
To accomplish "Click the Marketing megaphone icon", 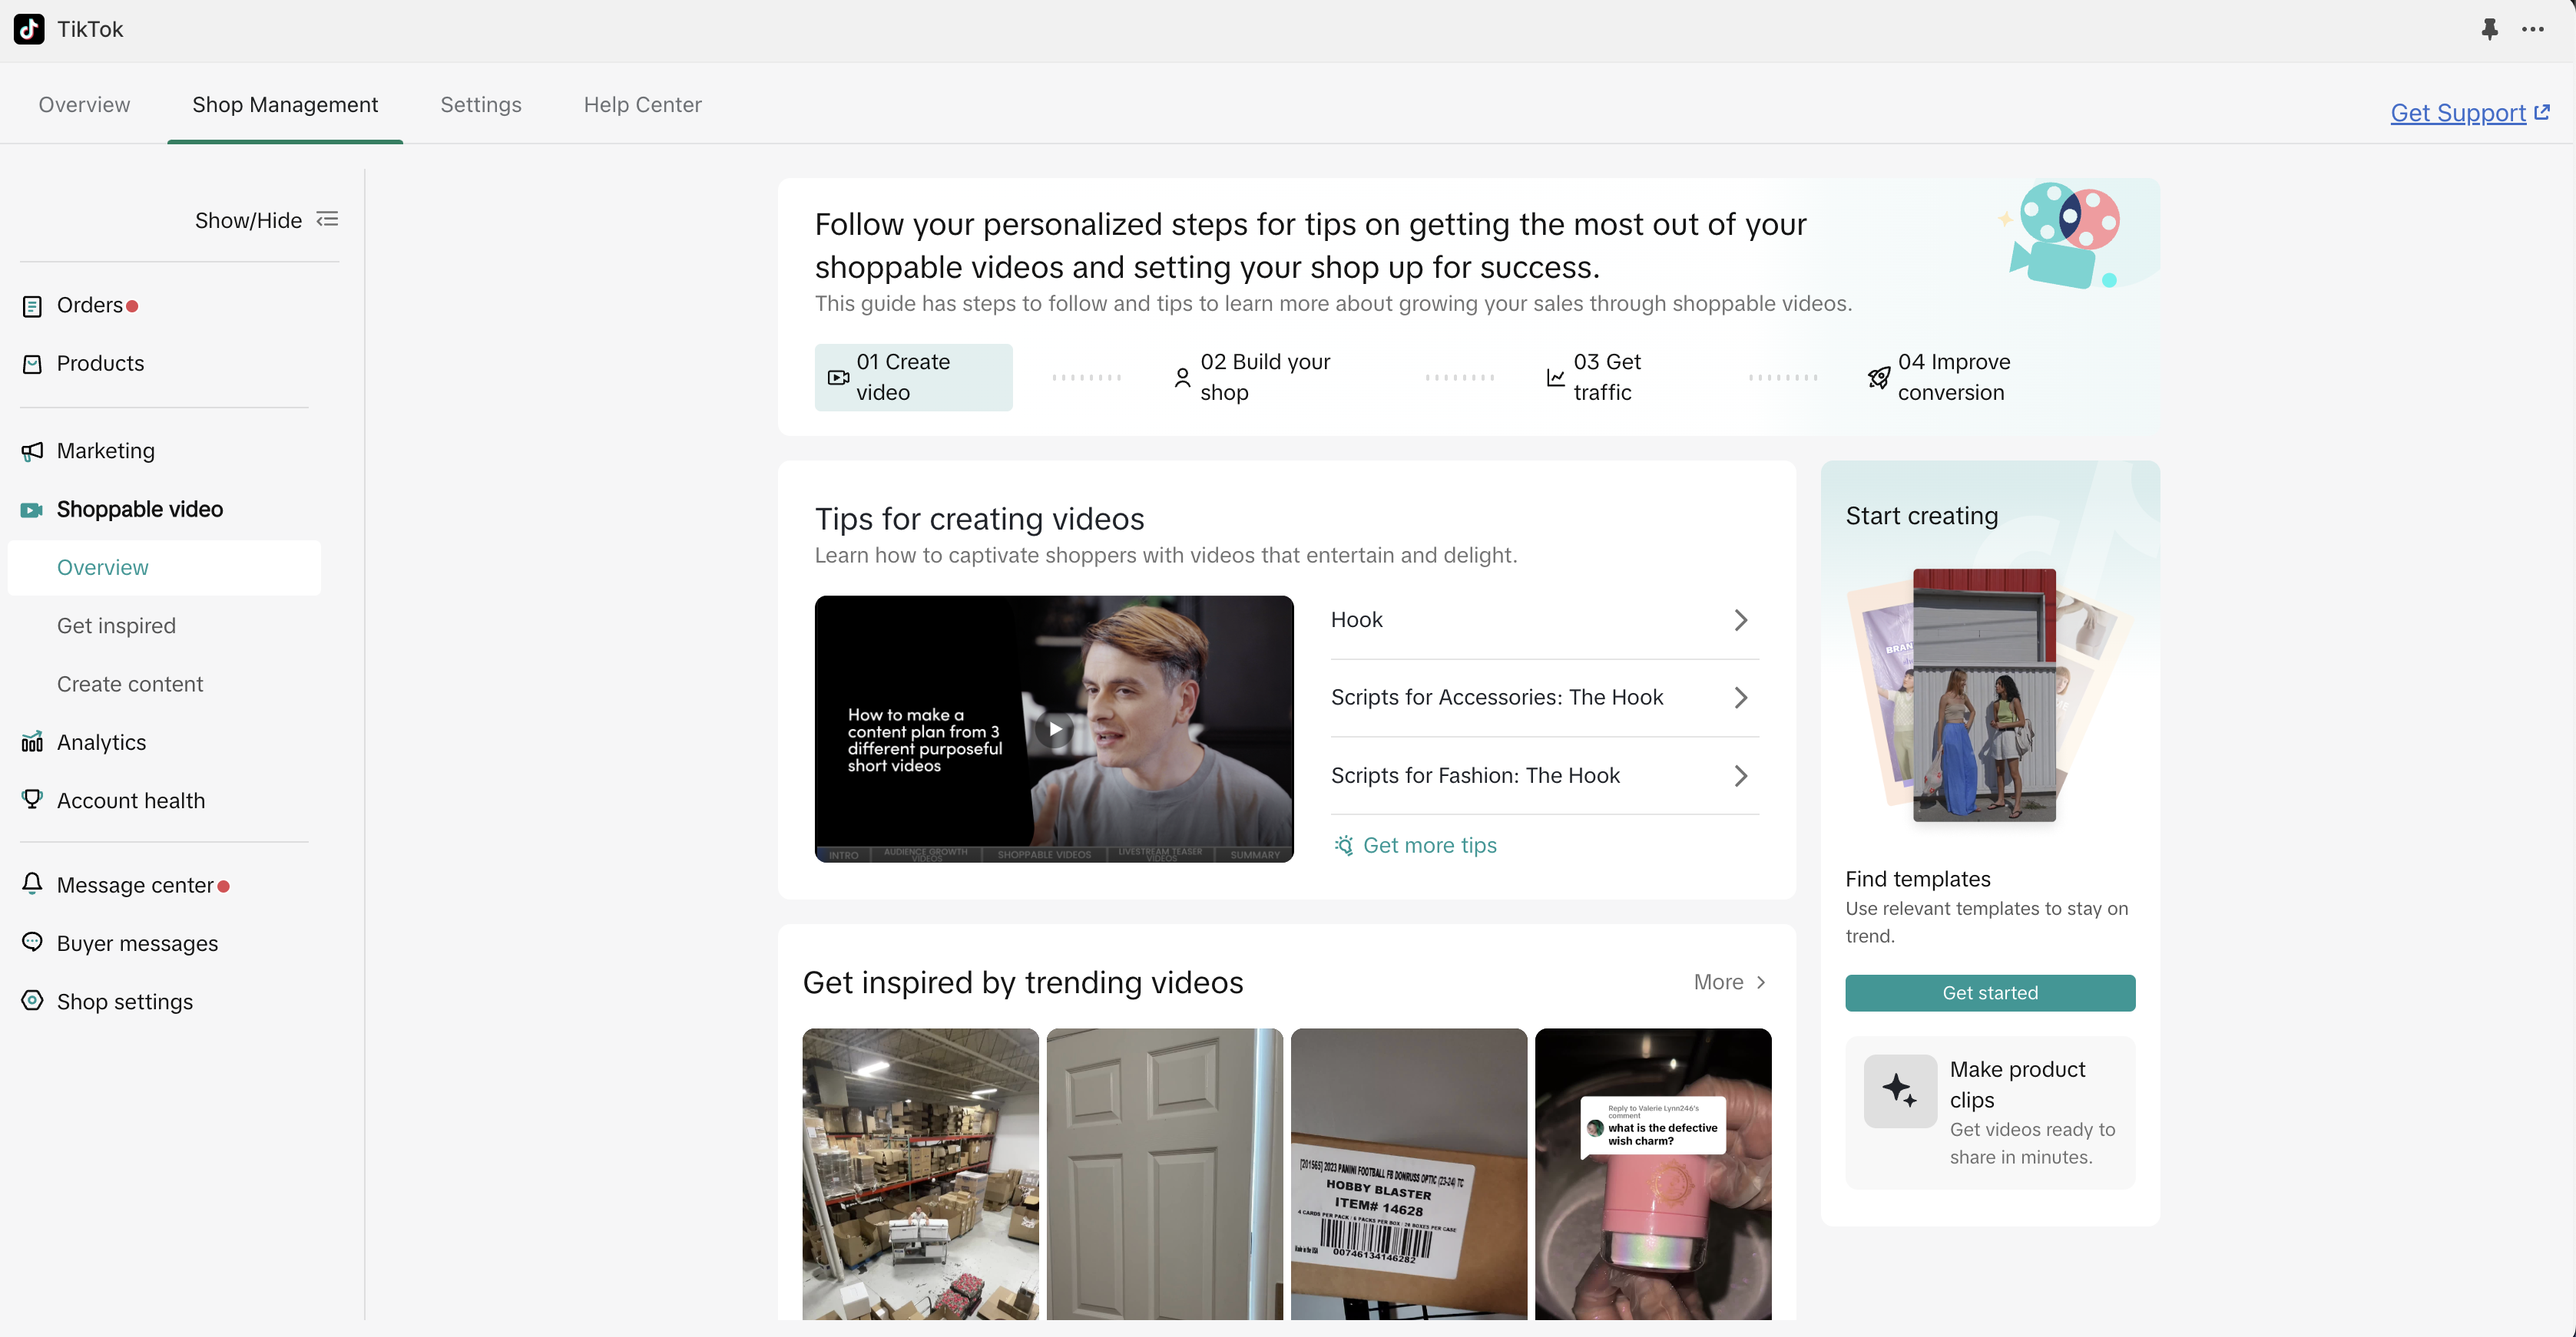I will [x=32, y=451].
